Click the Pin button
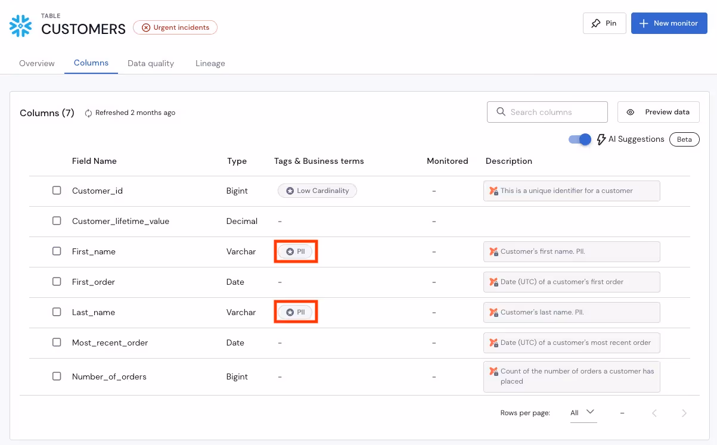This screenshot has height=445, width=717. tap(604, 23)
